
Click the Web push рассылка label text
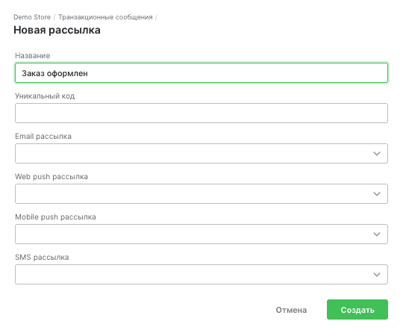click(51, 177)
